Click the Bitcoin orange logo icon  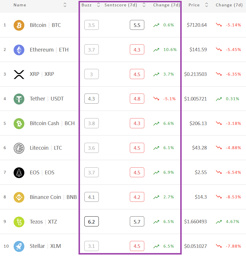click(x=19, y=25)
